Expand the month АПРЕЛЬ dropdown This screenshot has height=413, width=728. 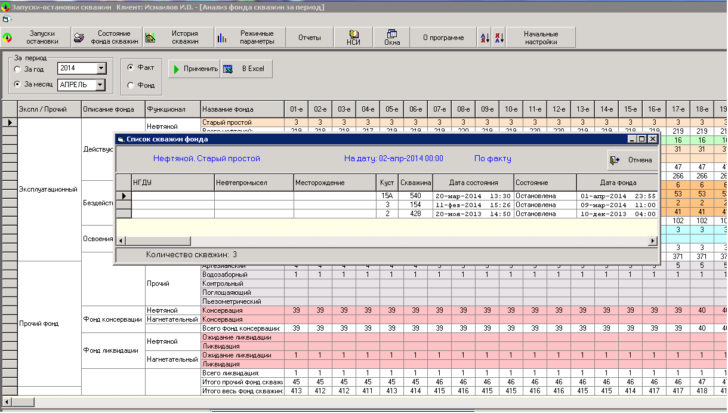(100, 85)
